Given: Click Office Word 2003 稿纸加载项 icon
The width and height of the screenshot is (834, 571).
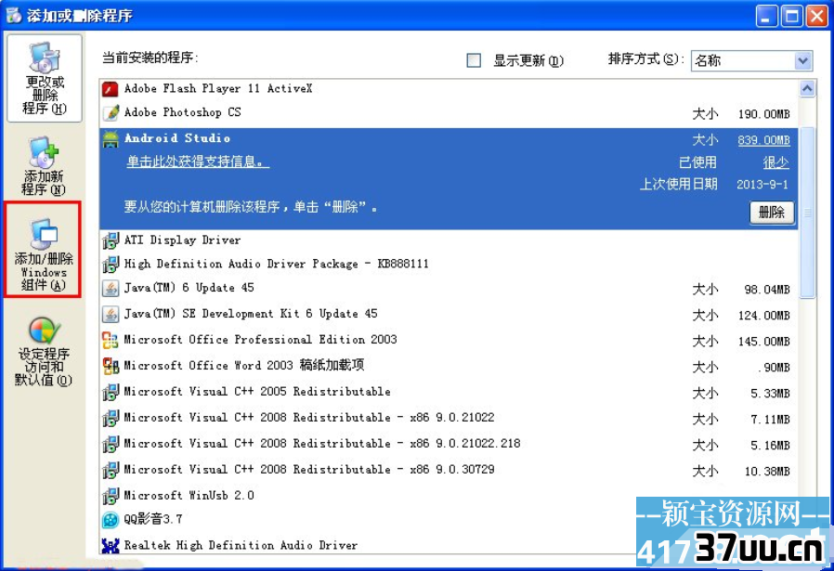Looking at the screenshot, I should 111,366.
